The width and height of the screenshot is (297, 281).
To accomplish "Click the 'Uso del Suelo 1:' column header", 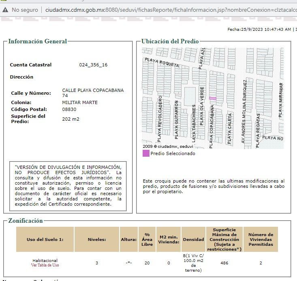I will coord(45,239).
